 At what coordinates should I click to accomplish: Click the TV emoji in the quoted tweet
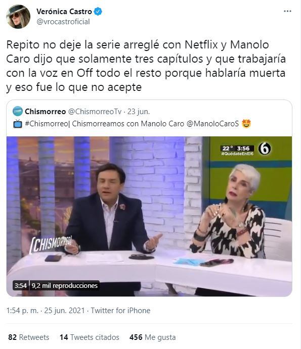pos(18,124)
